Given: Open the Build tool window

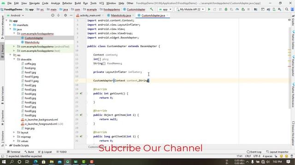Looking at the screenshot, I should pyautogui.click(x=29, y=152).
